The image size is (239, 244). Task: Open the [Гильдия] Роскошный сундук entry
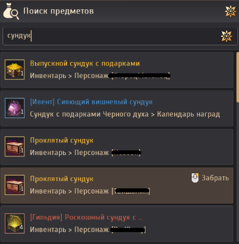pyautogui.click(x=117, y=224)
